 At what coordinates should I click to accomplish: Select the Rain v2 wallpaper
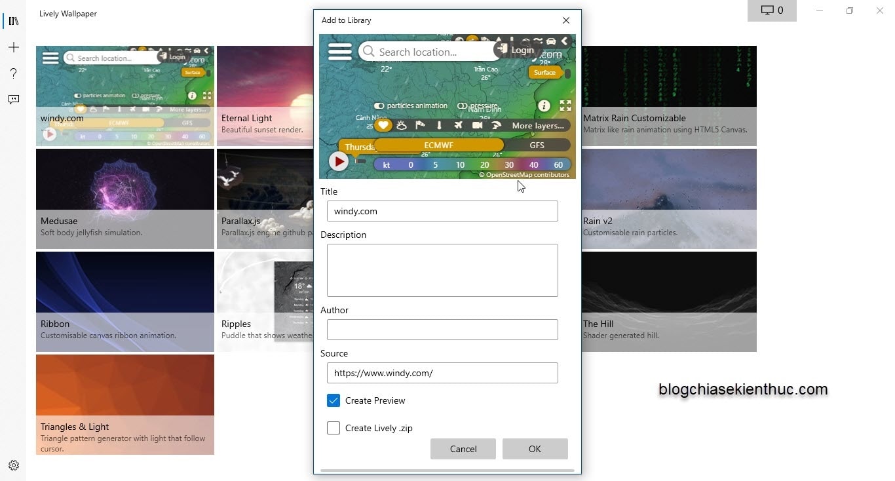click(669, 199)
